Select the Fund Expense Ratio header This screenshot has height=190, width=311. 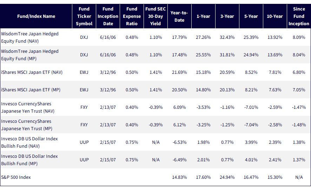[x=132, y=16]
